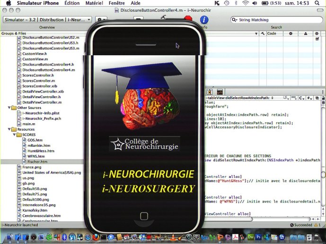Open the gdb console icon above editor
Viewport: 326px width, 244px height.
click(220, 92)
